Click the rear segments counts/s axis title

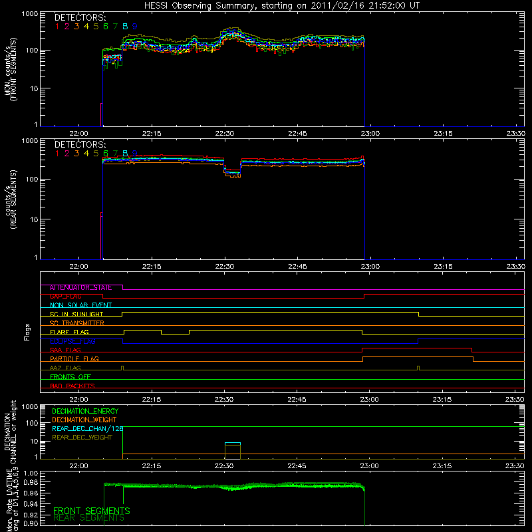pyautogui.click(x=10, y=200)
